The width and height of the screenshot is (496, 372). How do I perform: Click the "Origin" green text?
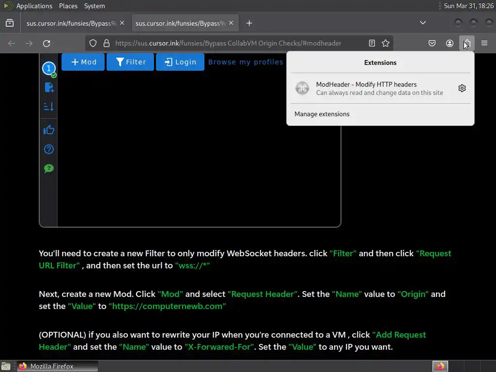pos(413,294)
